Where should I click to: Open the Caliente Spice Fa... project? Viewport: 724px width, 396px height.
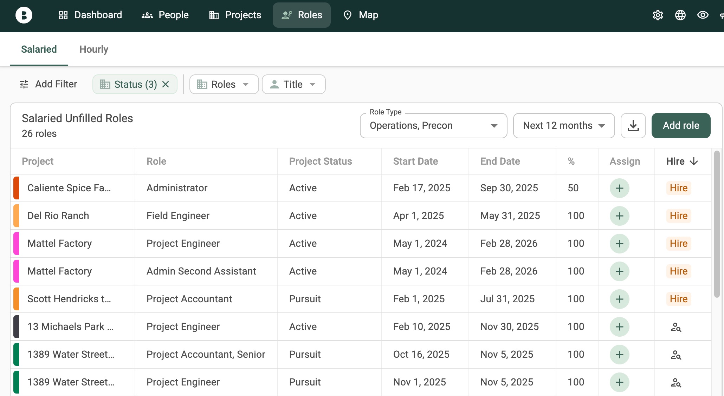coord(69,188)
